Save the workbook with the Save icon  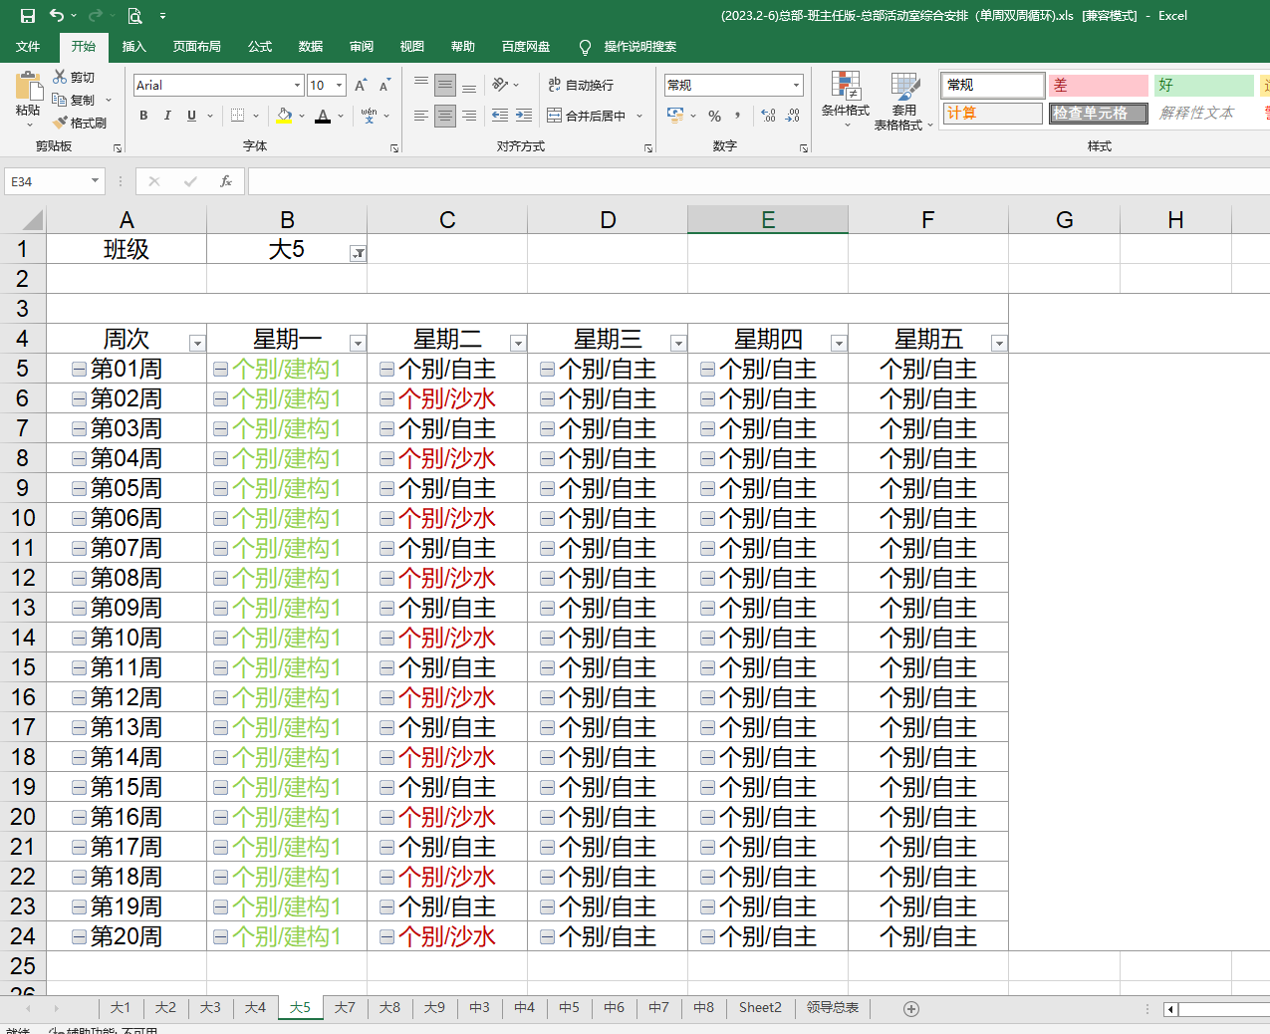click(x=28, y=16)
